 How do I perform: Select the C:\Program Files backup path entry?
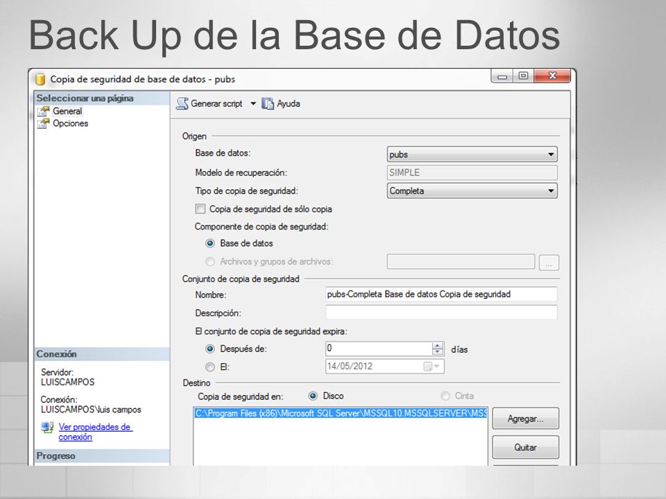pyautogui.click(x=341, y=413)
